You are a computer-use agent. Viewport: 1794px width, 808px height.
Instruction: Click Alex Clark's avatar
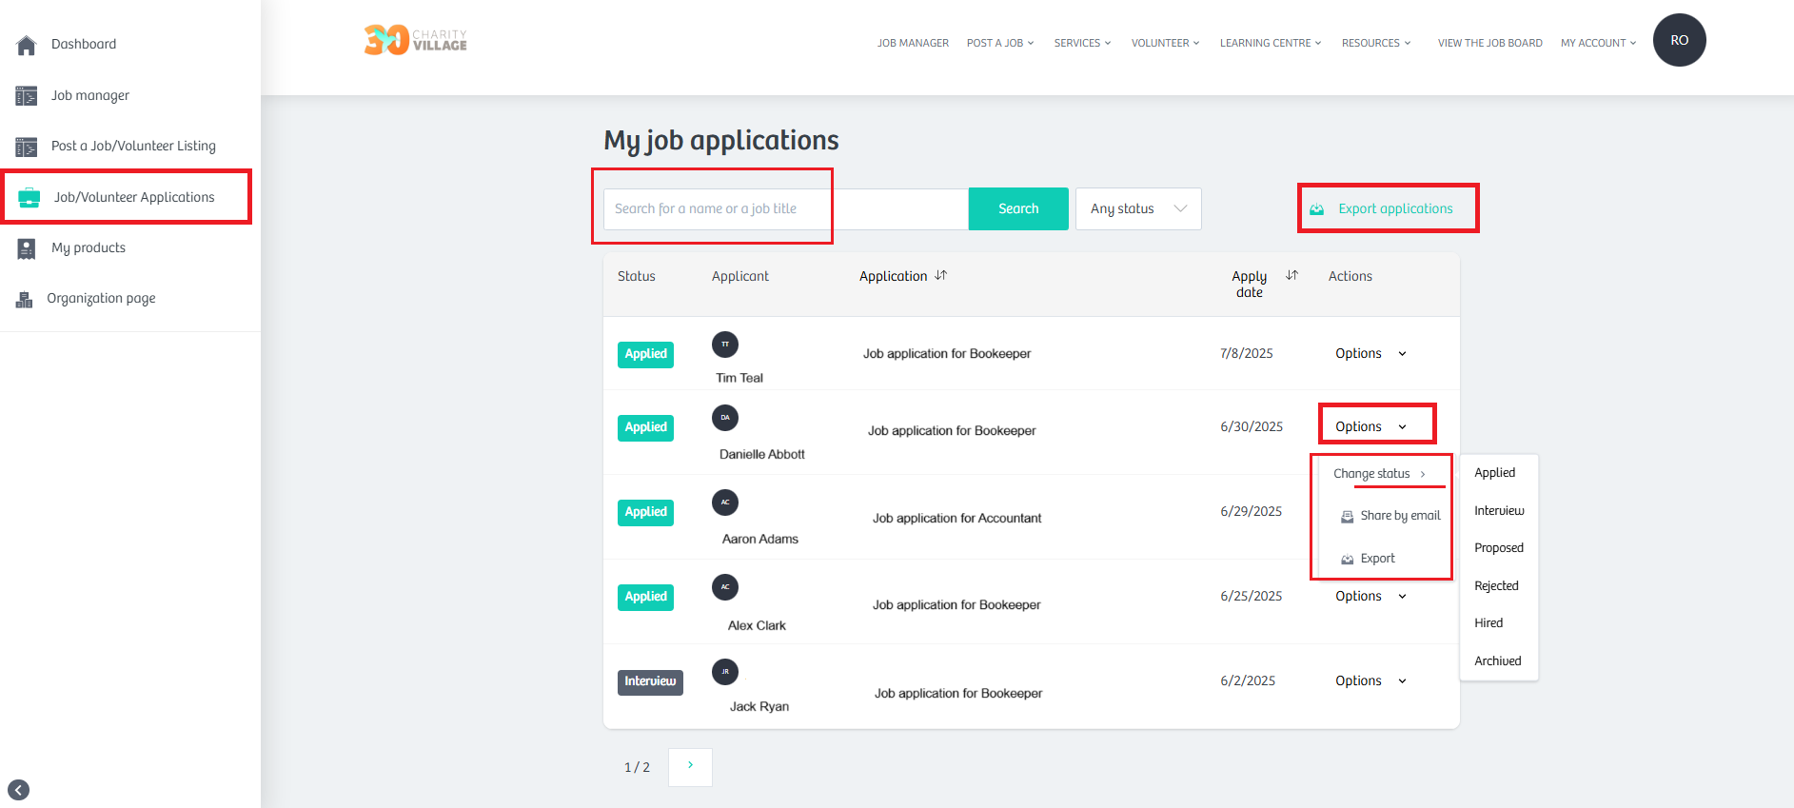[x=725, y=587]
